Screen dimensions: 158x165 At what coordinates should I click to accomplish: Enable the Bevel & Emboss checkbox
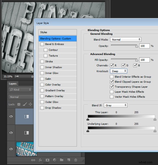[x=42, y=44]
